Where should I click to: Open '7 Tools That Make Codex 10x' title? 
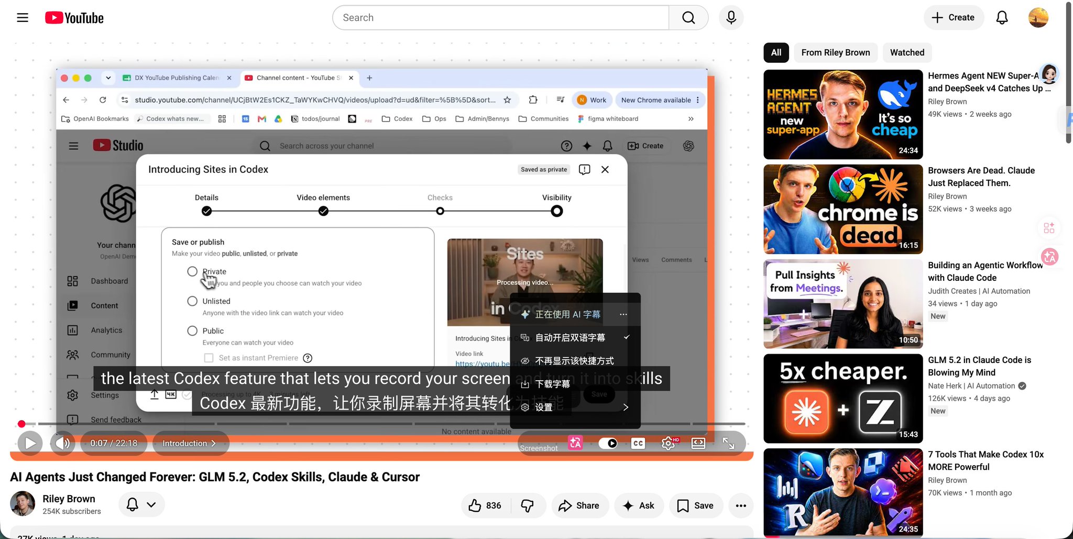click(986, 460)
